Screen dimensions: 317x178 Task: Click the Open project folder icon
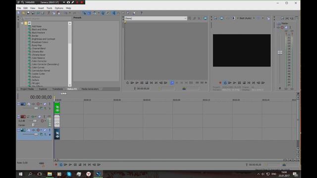click(23, 13)
